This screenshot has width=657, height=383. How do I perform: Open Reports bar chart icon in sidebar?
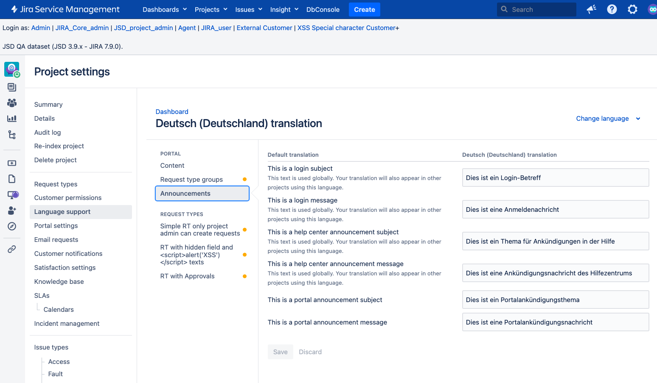coord(12,119)
